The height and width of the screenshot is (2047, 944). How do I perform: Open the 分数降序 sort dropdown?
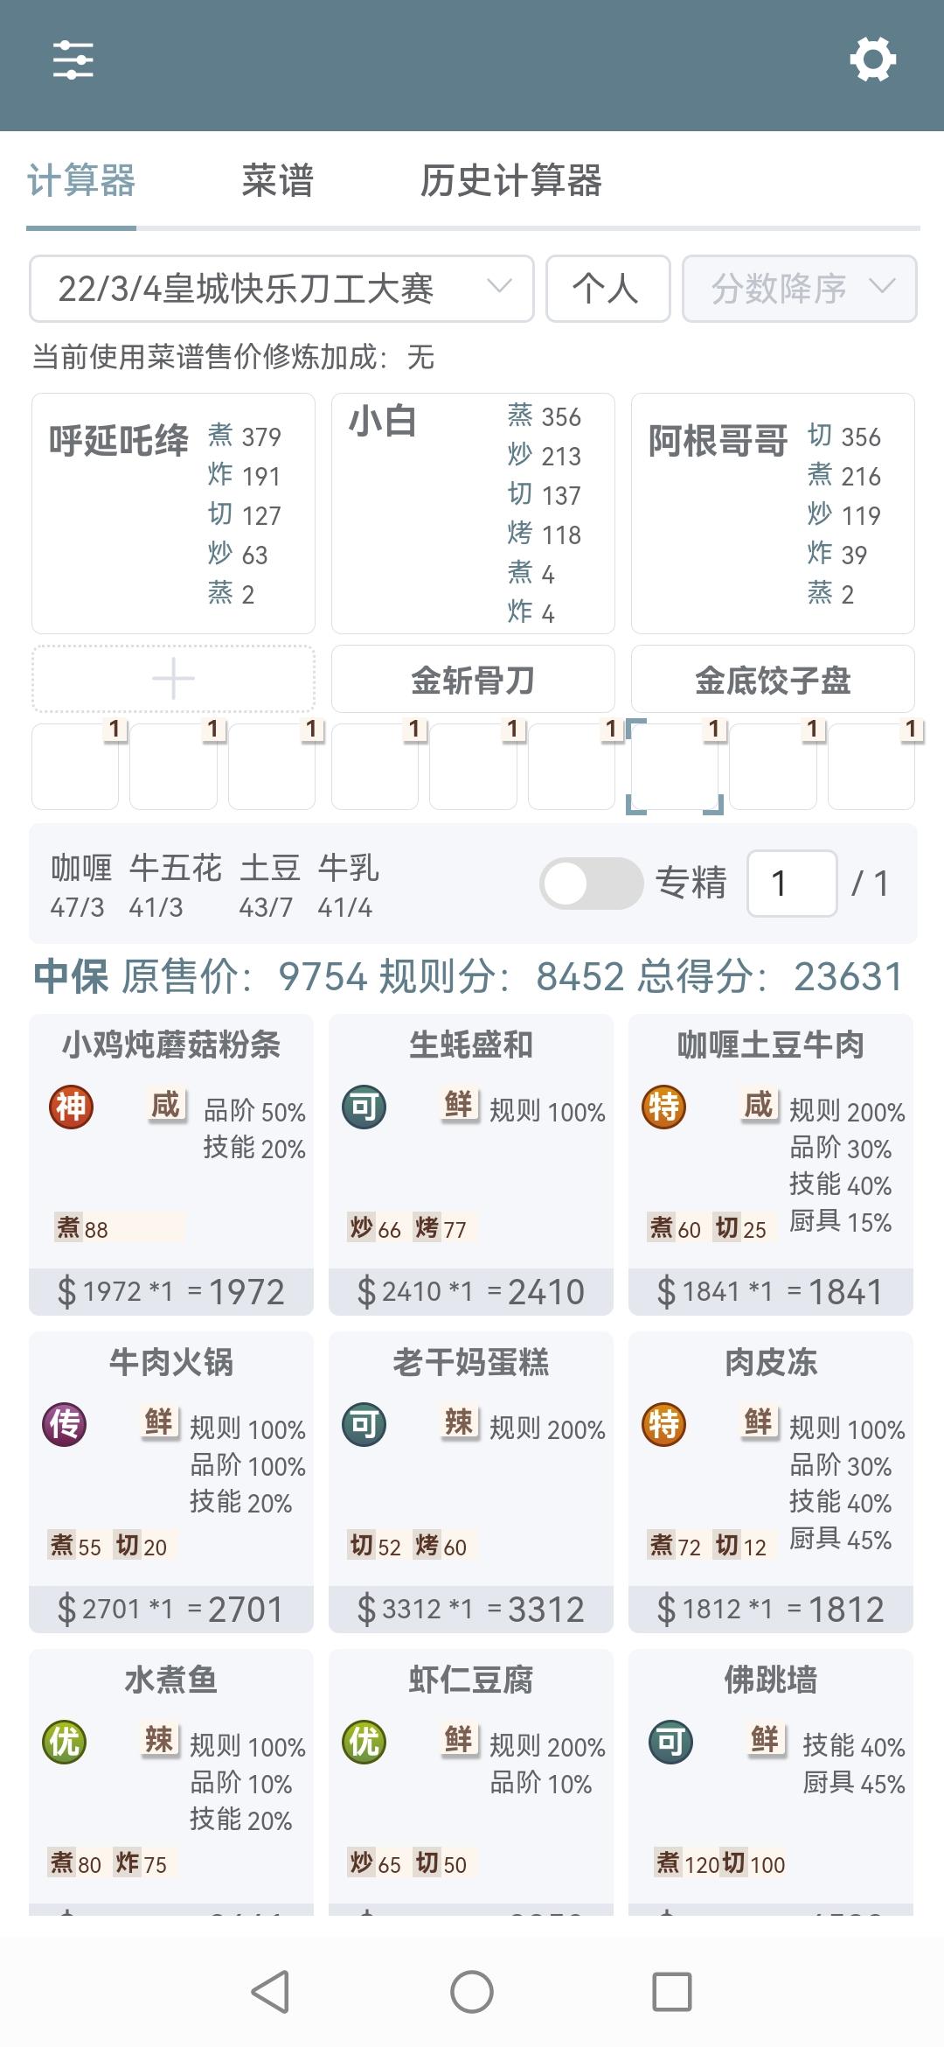[799, 289]
